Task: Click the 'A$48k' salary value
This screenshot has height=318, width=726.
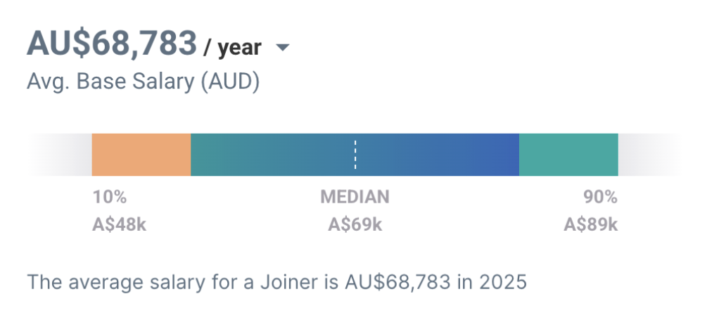Action: [120, 225]
